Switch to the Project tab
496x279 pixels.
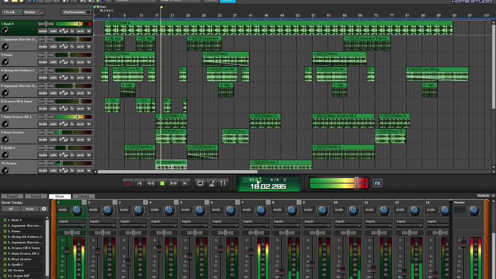click(x=12, y=196)
